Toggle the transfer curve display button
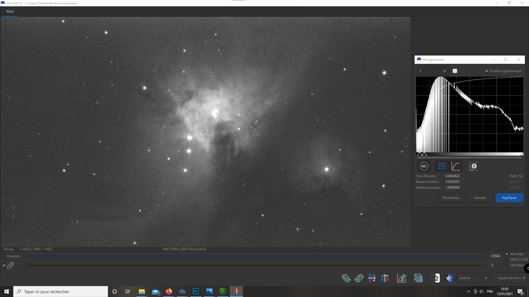529x297 pixels. click(x=456, y=166)
